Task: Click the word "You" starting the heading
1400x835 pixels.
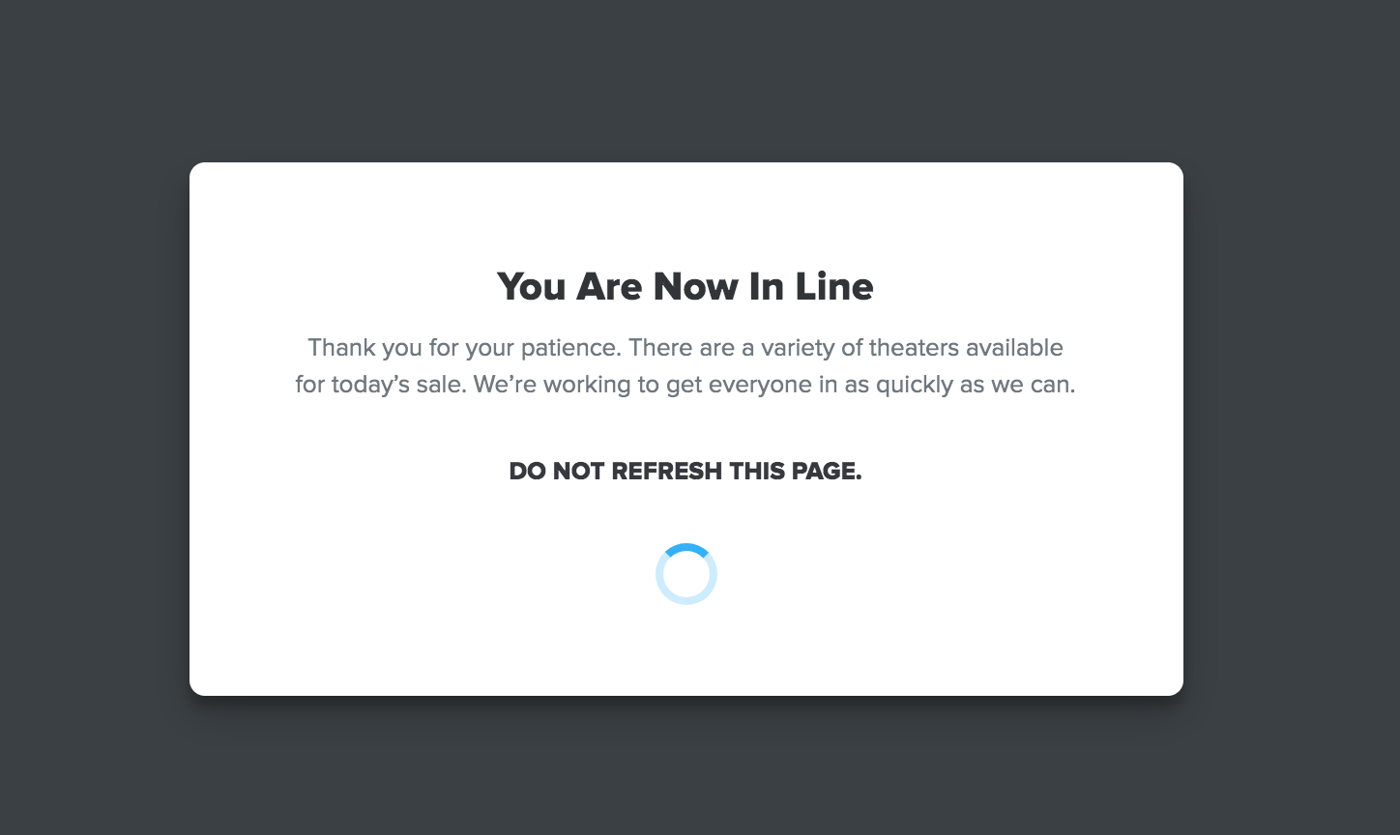Action: click(x=532, y=287)
